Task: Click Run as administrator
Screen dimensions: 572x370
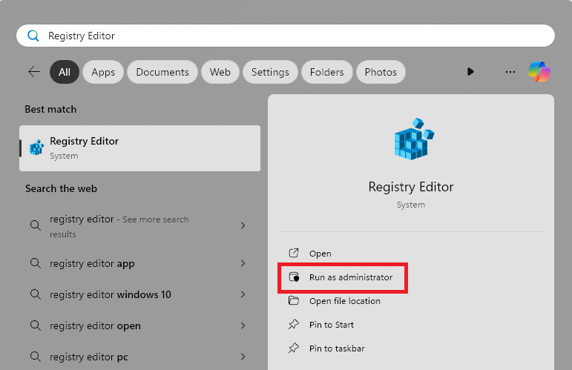Action: tap(350, 277)
